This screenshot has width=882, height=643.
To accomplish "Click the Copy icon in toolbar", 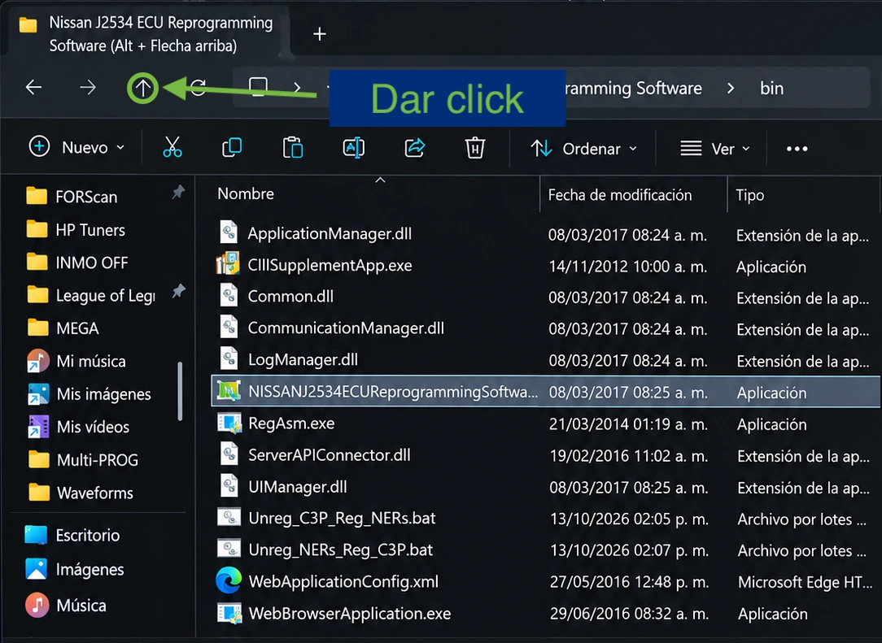I will click(232, 147).
